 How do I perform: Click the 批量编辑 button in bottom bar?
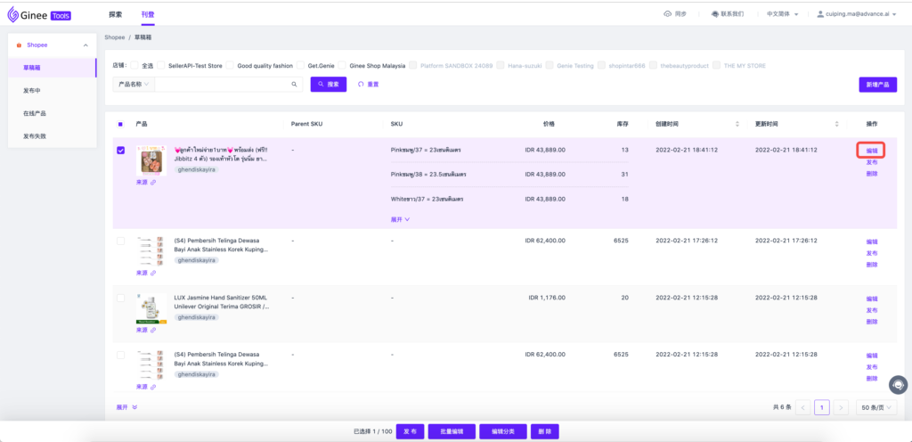coord(451,431)
